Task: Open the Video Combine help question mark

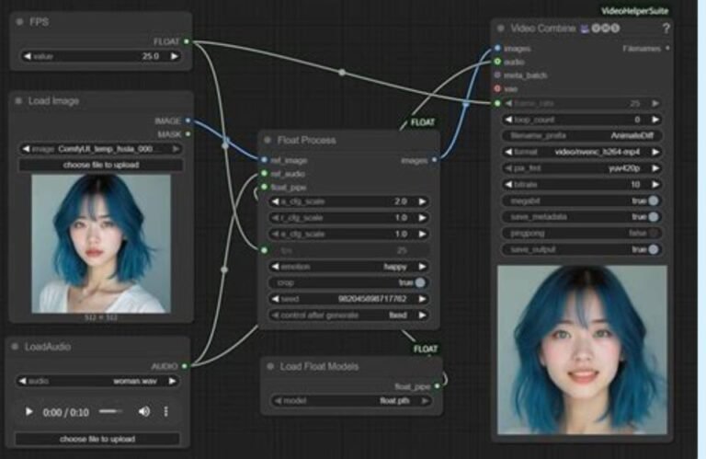Action: [666, 29]
